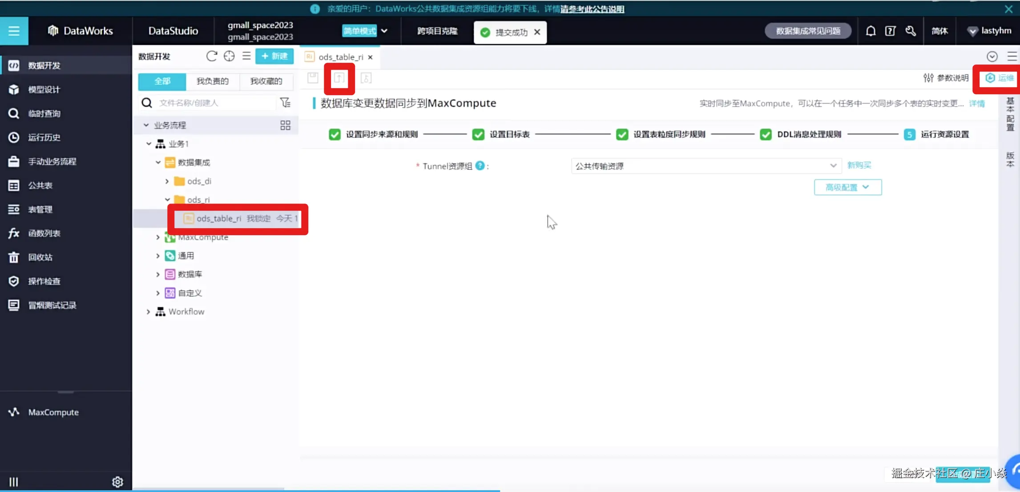This screenshot has height=492, width=1020.
Task: Click the submit icon in node toolbar
Action: [x=339, y=78]
